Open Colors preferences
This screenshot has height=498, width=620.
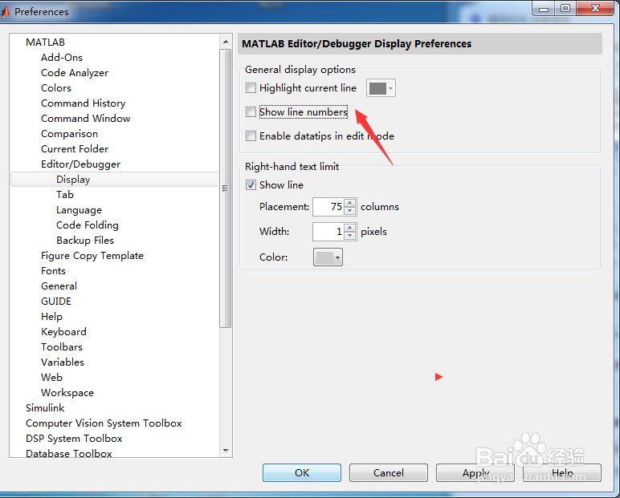56,88
